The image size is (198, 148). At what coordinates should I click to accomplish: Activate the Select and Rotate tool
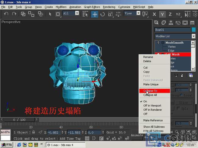[102, 14]
